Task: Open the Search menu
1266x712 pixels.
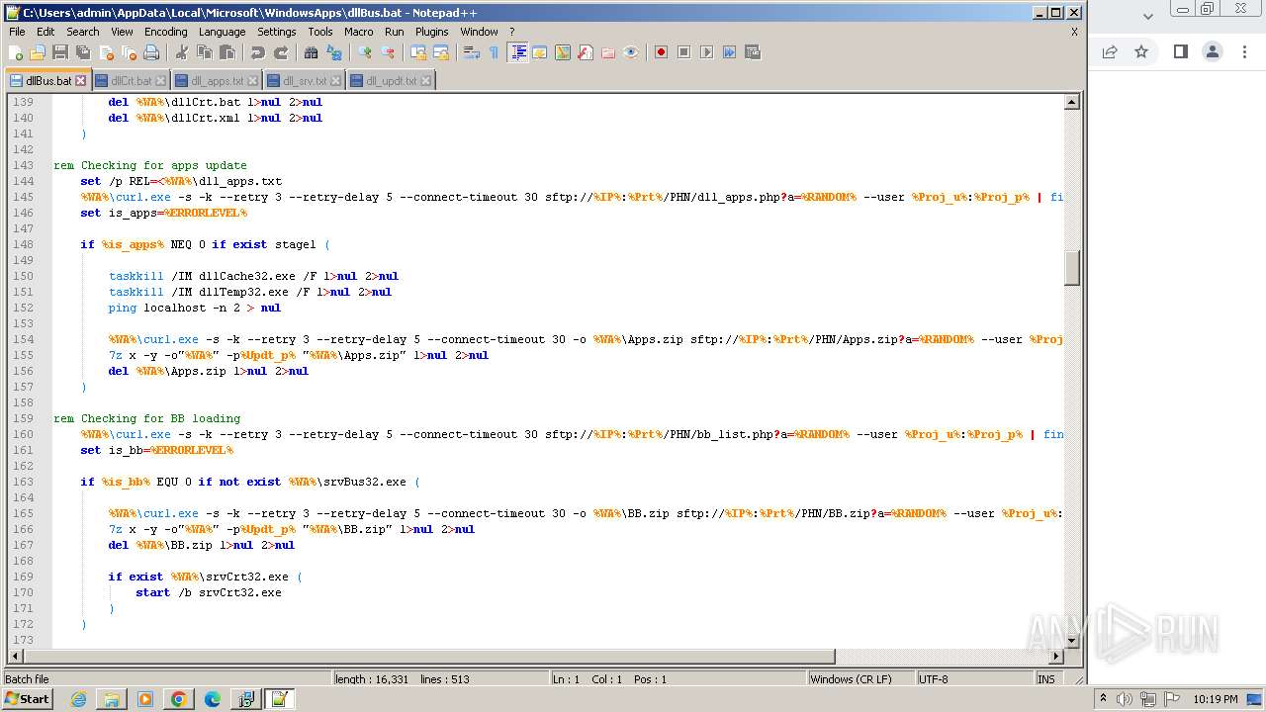Action: click(82, 32)
